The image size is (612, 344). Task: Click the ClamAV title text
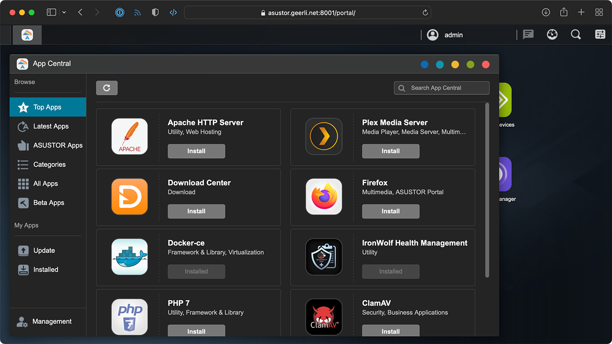pyautogui.click(x=376, y=303)
